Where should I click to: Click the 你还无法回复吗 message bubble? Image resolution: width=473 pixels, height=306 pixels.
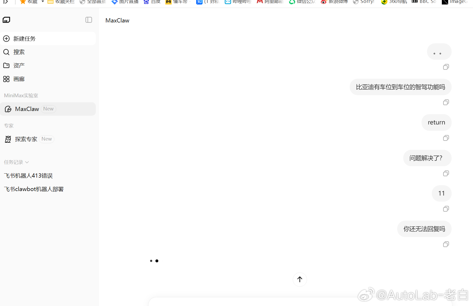coord(424,229)
